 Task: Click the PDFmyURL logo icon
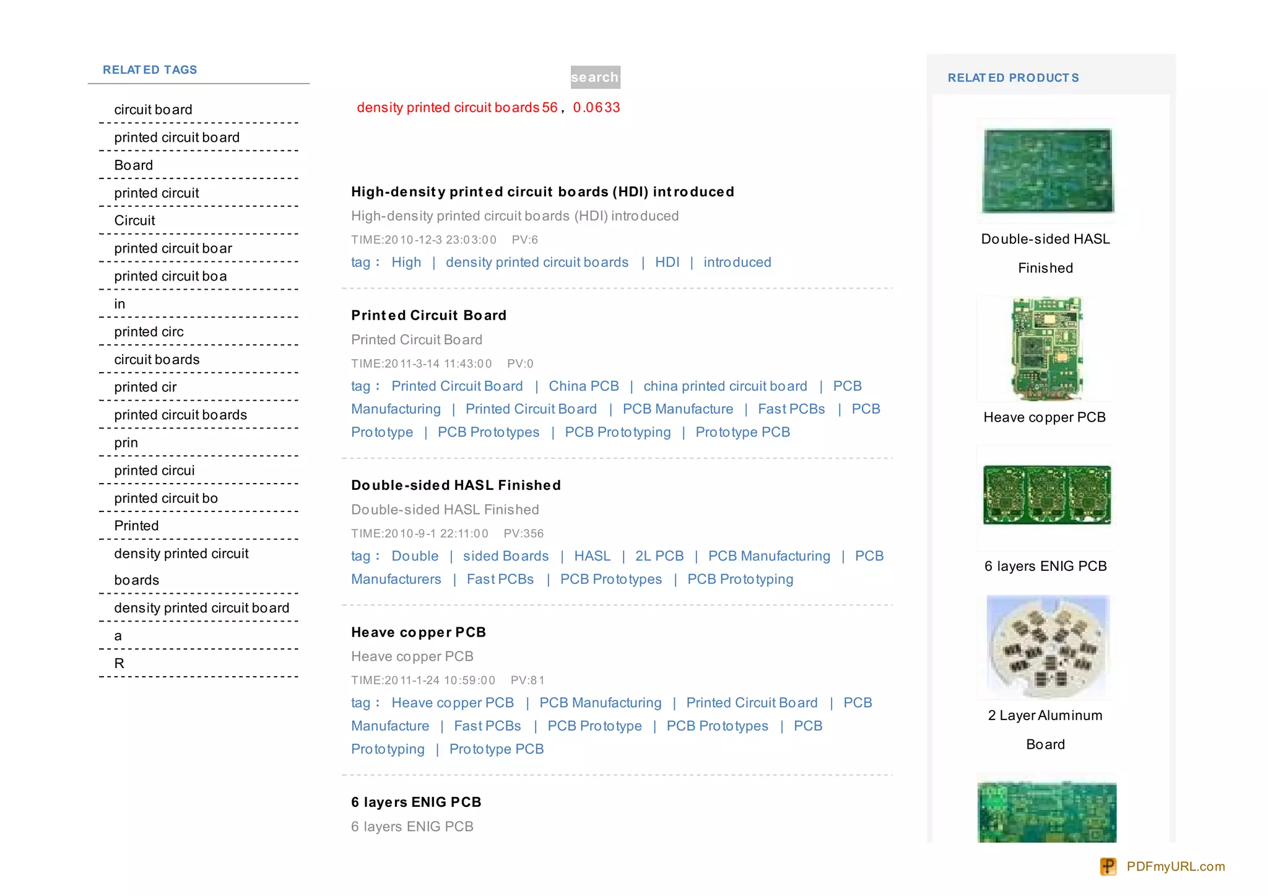[x=1108, y=866]
